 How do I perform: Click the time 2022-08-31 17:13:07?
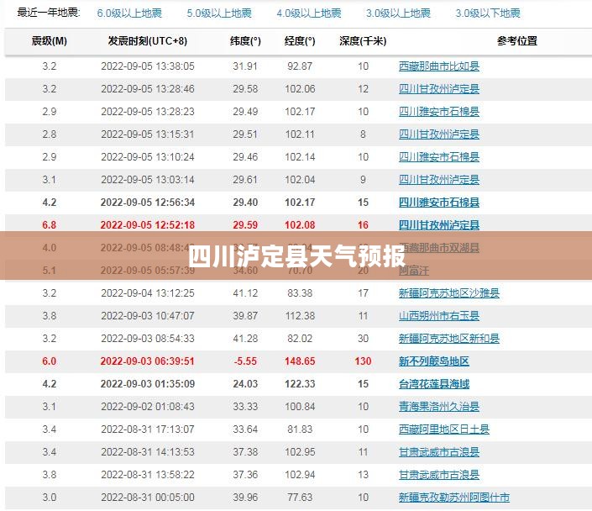pos(148,429)
